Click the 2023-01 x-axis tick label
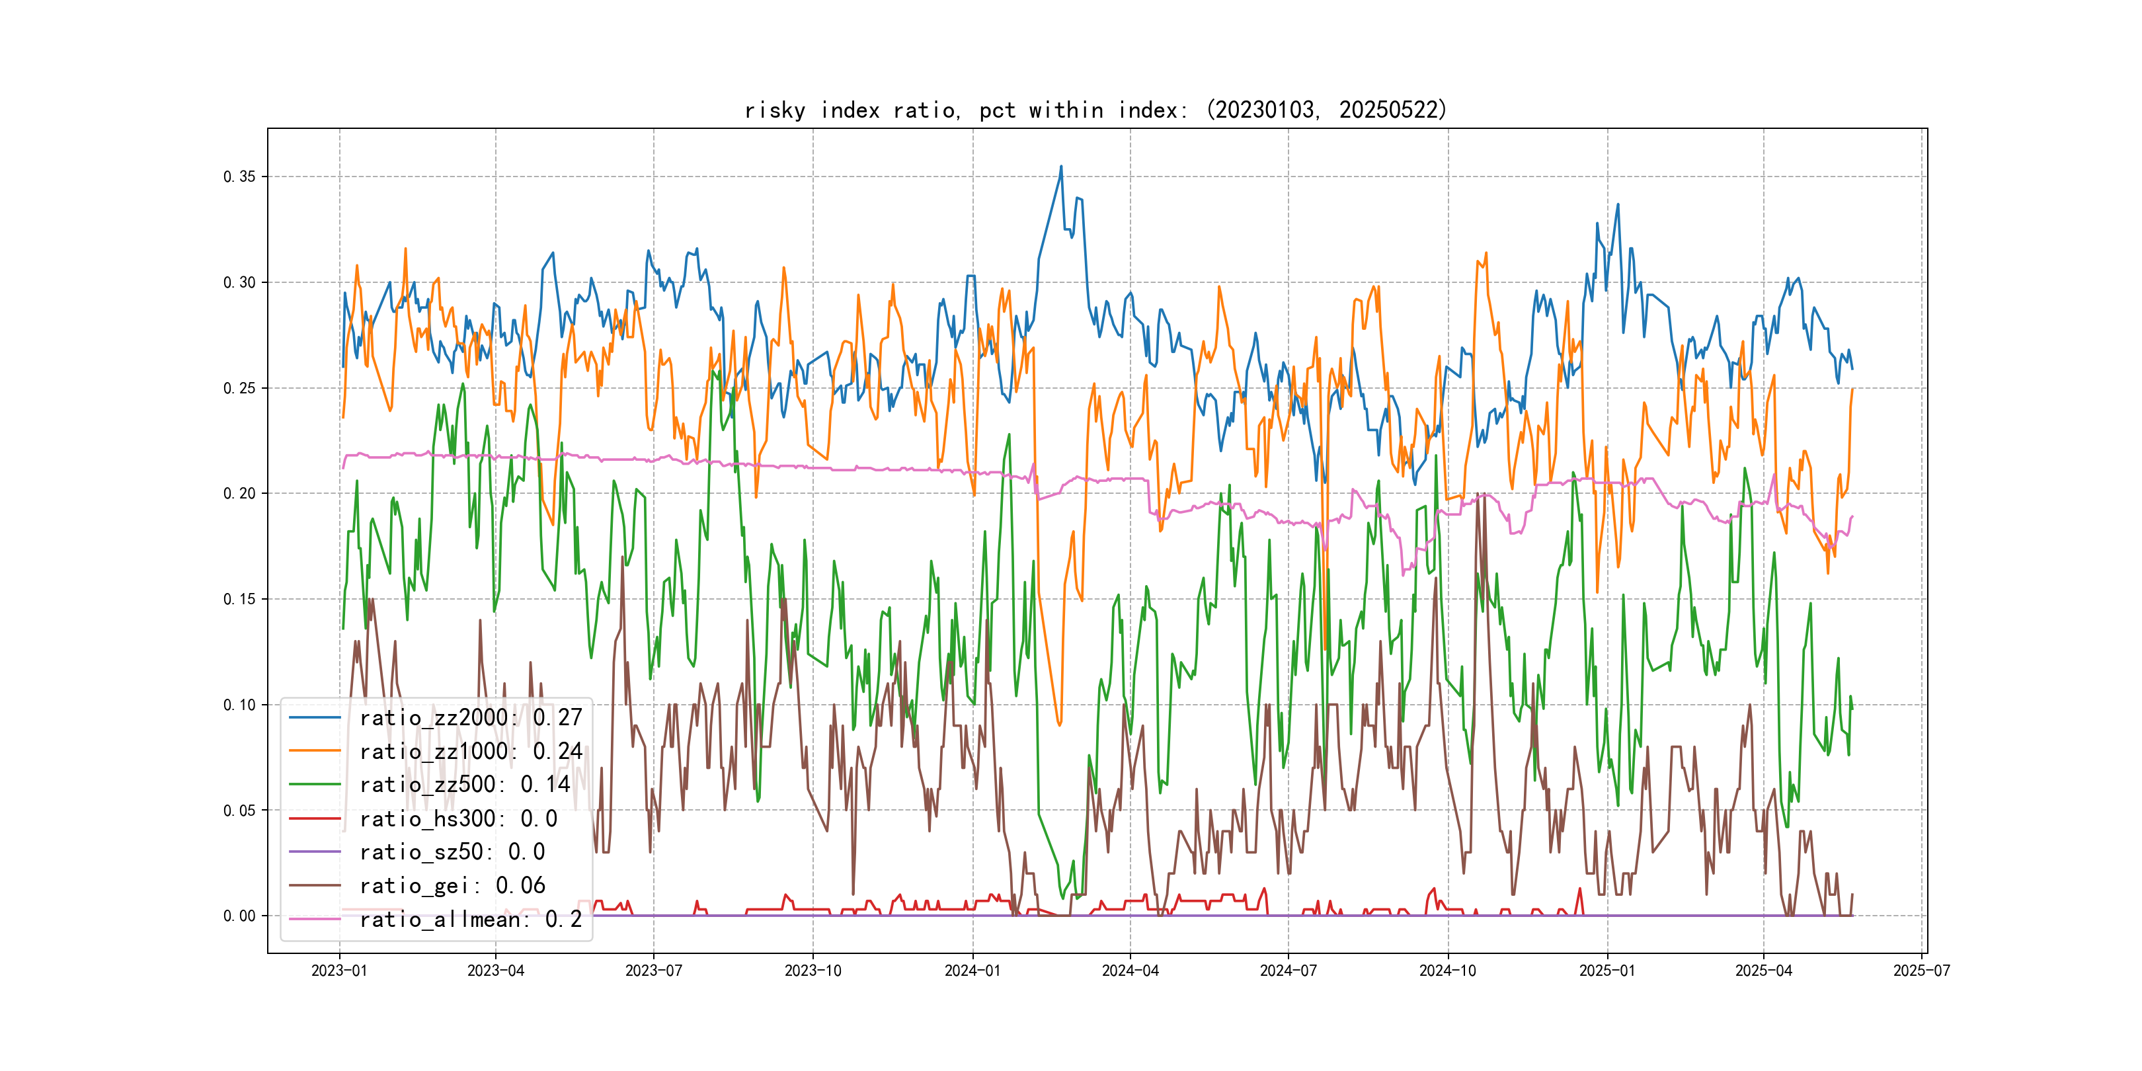 339,971
